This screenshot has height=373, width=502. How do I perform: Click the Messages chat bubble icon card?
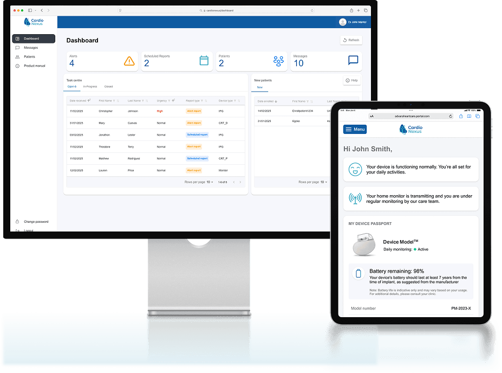point(353,61)
